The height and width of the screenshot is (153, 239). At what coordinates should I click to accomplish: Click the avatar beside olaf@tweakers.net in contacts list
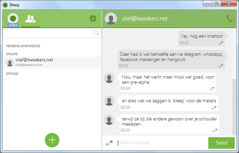pyautogui.click(x=10, y=63)
